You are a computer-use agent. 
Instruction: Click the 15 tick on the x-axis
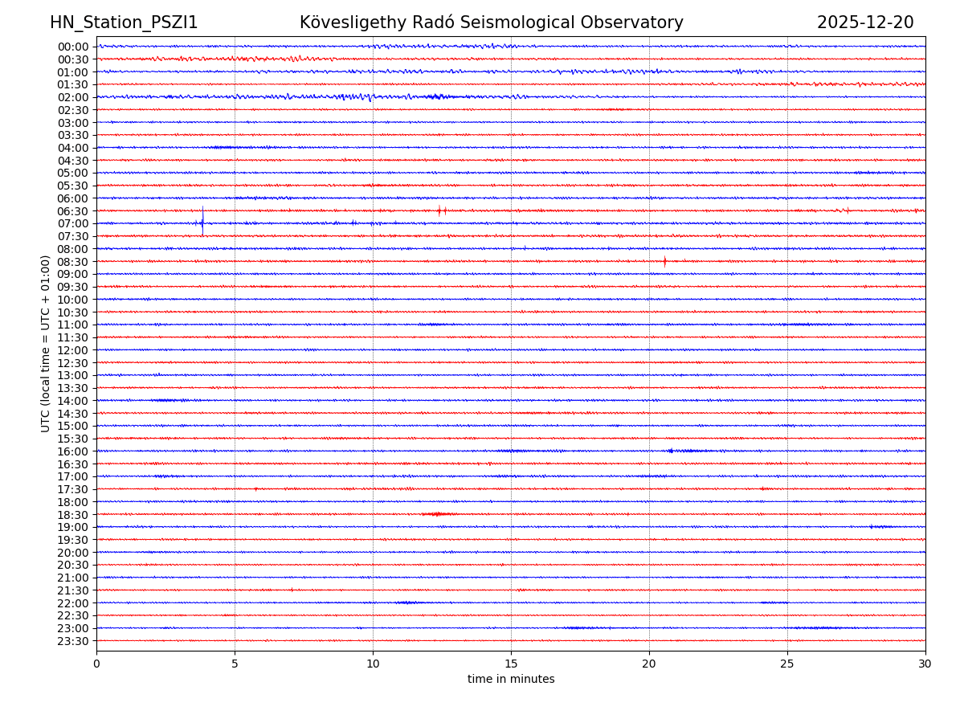pyautogui.click(x=511, y=664)
